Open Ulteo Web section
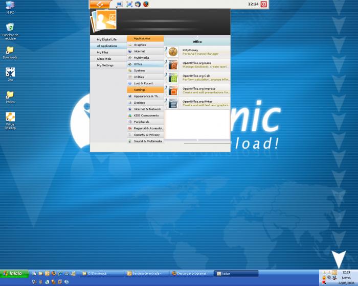The width and height of the screenshot is (358, 286). point(108,59)
